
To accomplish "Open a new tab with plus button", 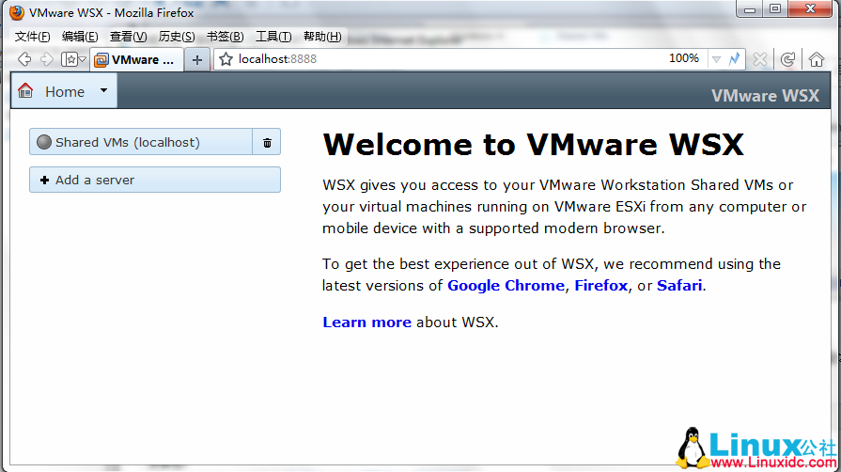I will (196, 59).
